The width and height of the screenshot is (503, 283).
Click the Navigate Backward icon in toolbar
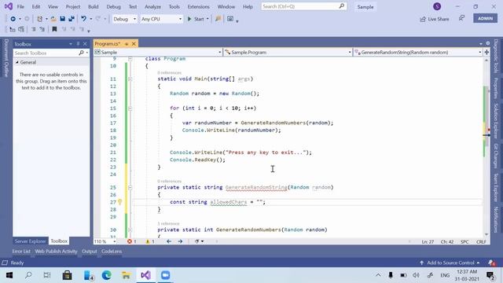(x=13, y=19)
